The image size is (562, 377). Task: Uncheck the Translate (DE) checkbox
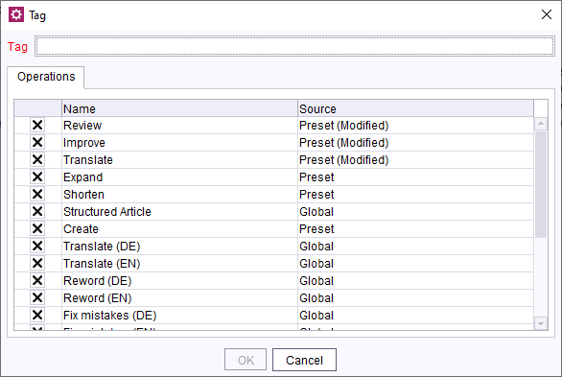[37, 247]
